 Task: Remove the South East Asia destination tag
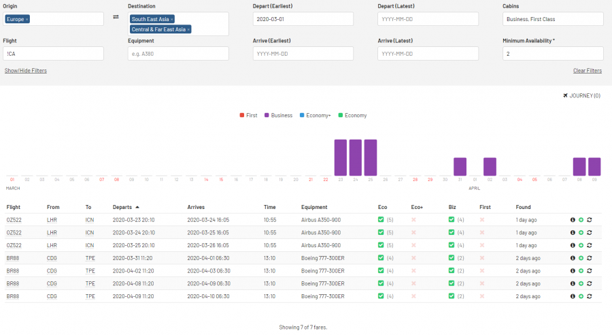coord(171,19)
